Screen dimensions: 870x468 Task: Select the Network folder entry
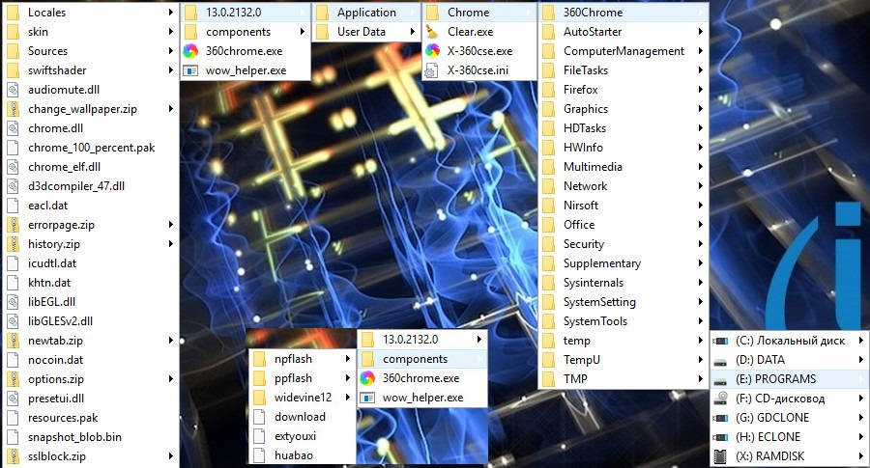(623, 186)
